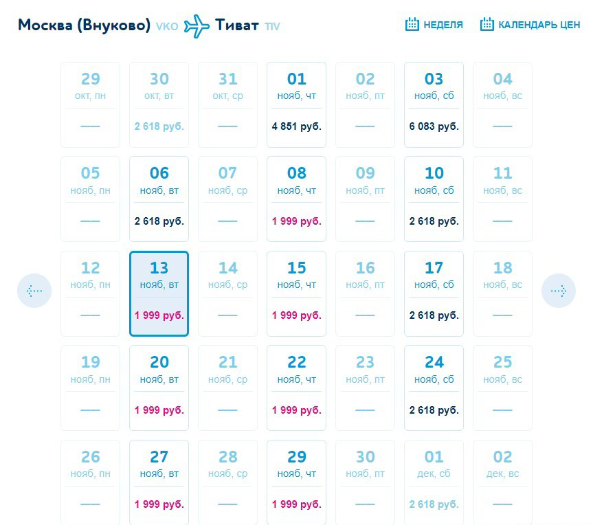Click the left arrow for previous dates
Image resolution: width=593 pixels, height=525 pixels.
pyautogui.click(x=34, y=291)
